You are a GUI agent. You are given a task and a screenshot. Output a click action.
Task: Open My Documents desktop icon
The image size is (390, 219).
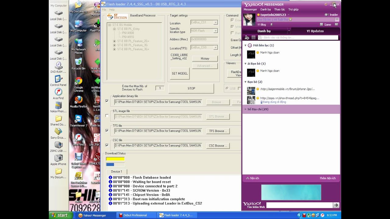click(79, 7)
